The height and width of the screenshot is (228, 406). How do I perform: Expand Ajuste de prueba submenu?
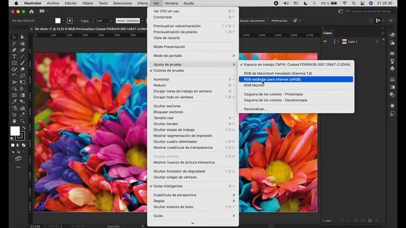(x=193, y=65)
